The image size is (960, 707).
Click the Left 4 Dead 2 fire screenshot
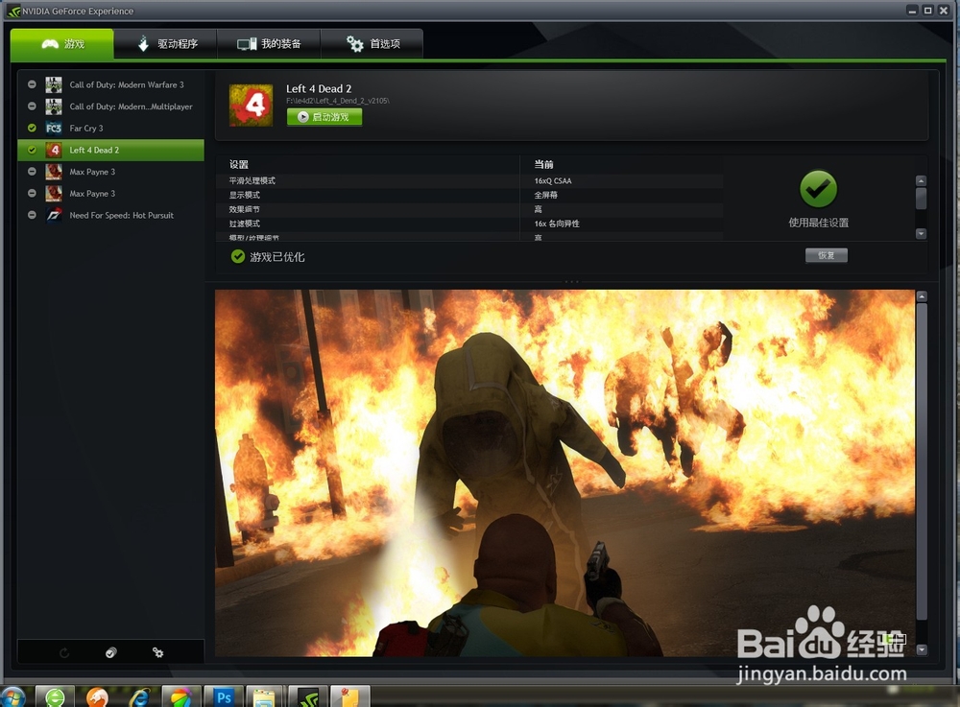click(564, 473)
